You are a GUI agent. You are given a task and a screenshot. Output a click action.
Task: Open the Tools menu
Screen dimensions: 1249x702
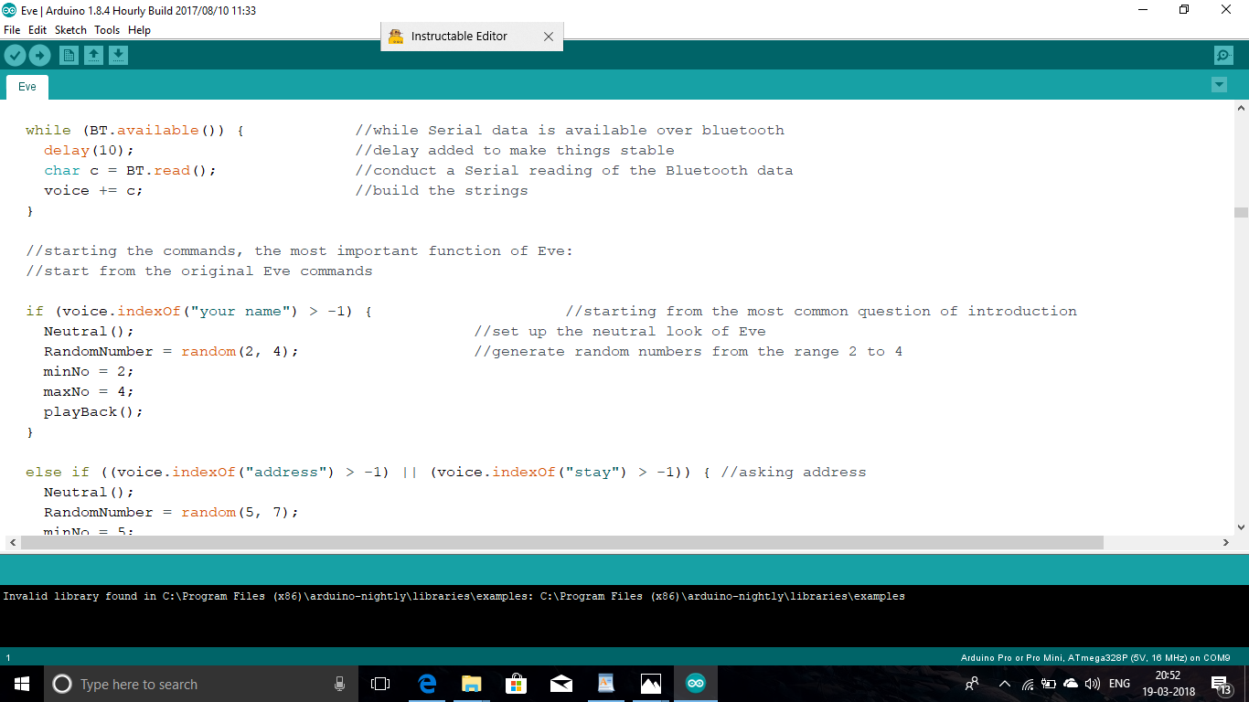pyautogui.click(x=106, y=29)
